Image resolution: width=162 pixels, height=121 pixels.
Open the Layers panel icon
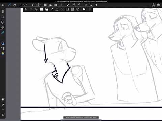tap(158, 5)
